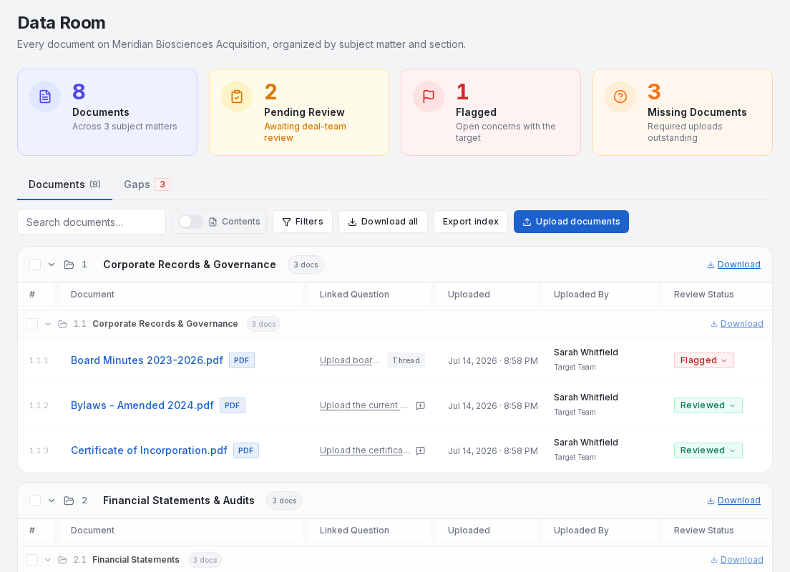Open comment thread for Certificate of Incorporation
Image resolution: width=790 pixels, height=572 pixels.
coord(420,450)
